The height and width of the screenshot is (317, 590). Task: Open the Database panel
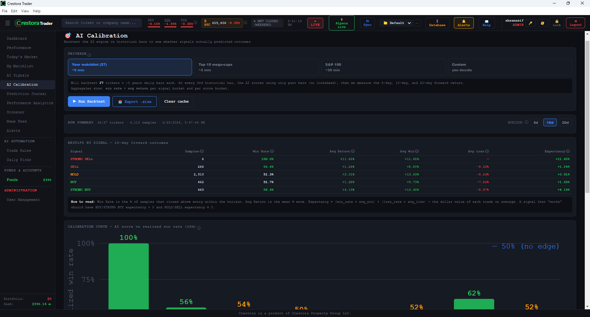437,23
